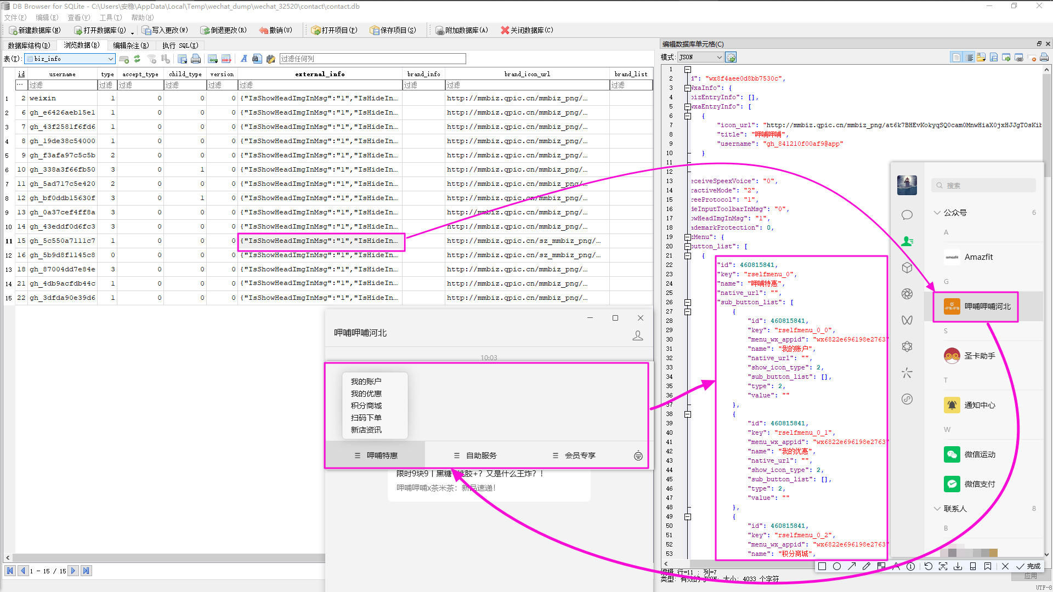
Task: Switch to the 执行 SQL(X) tab
Action: [x=180, y=45]
